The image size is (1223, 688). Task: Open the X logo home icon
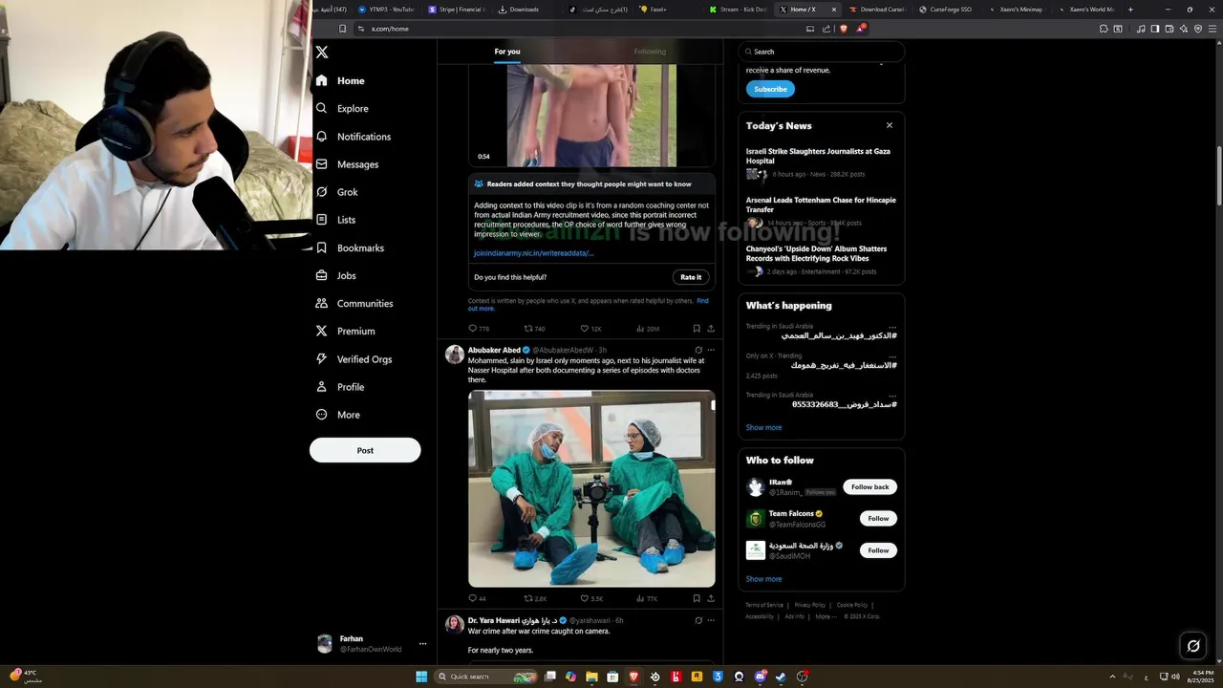coord(322,53)
